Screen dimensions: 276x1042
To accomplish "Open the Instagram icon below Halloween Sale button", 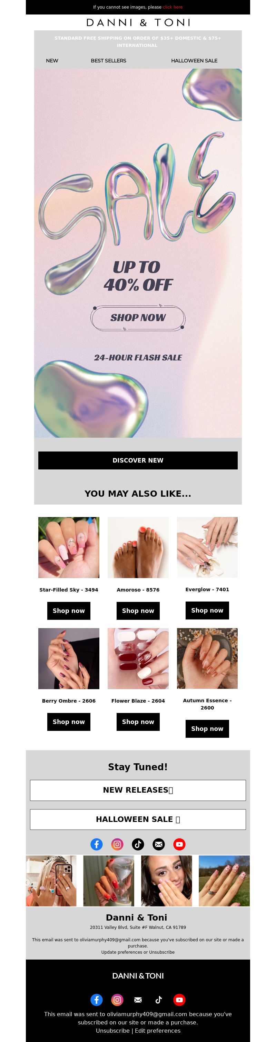I will coord(117,844).
